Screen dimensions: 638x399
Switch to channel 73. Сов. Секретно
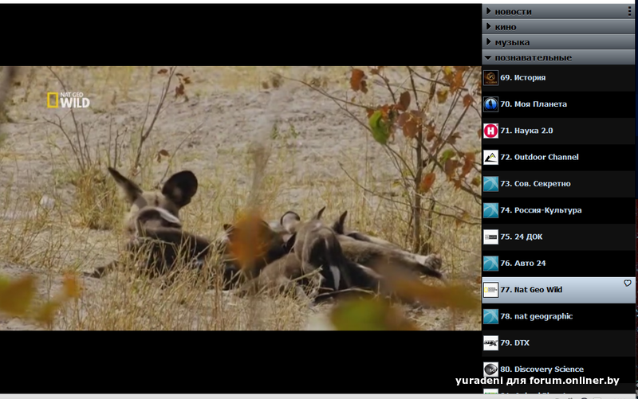coord(558,184)
